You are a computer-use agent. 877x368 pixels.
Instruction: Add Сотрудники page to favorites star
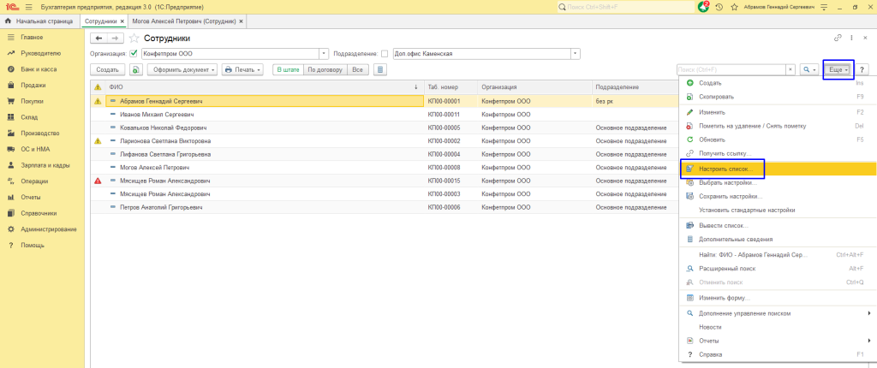click(x=134, y=39)
